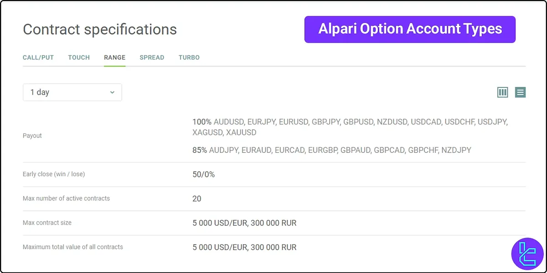Switch to the CALL/PUT tab

pos(38,57)
